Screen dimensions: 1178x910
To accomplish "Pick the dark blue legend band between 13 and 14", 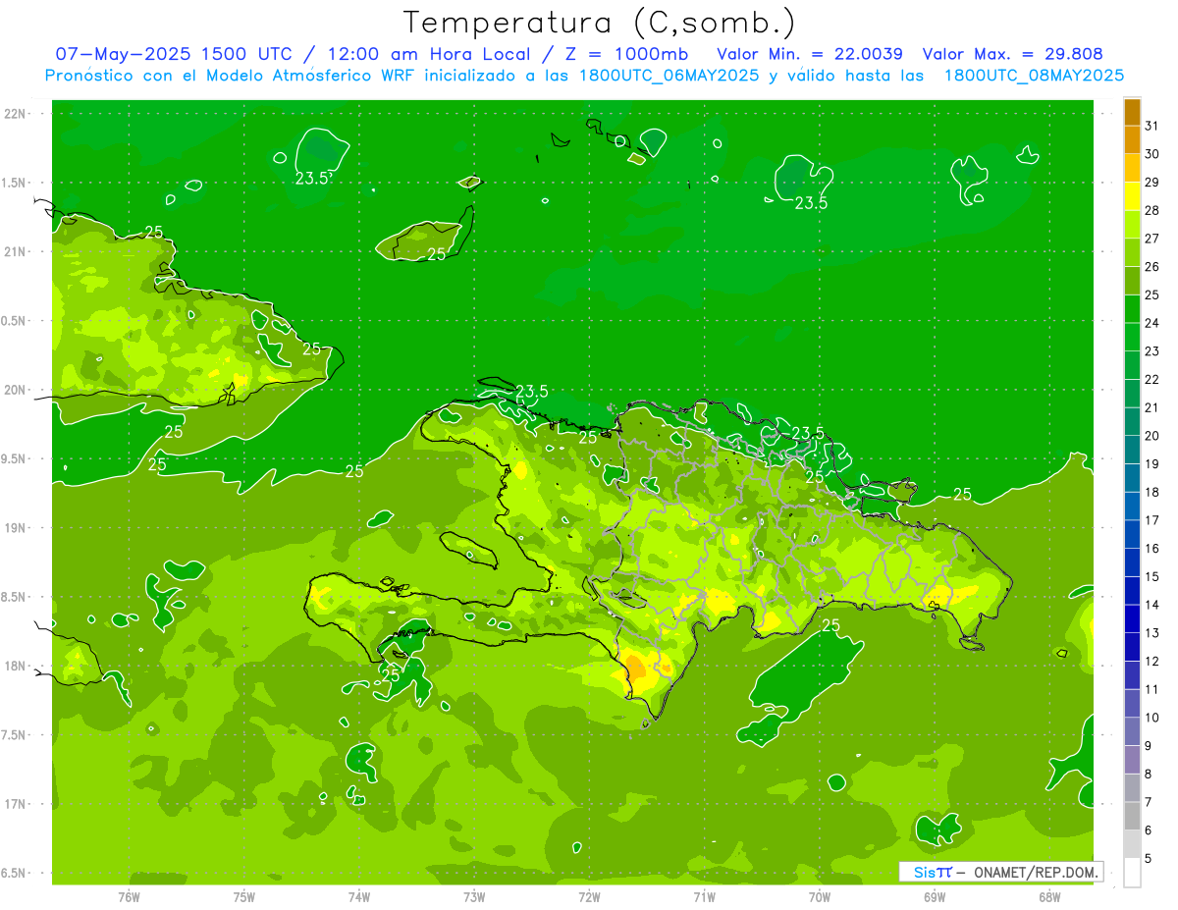I will 1132,619.
